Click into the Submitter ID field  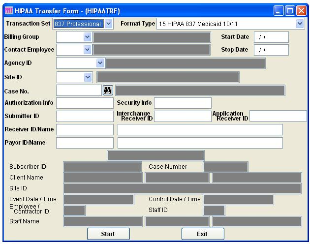(85, 116)
